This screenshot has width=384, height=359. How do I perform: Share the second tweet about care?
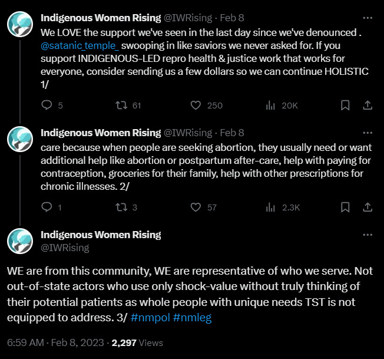coord(367,207)
